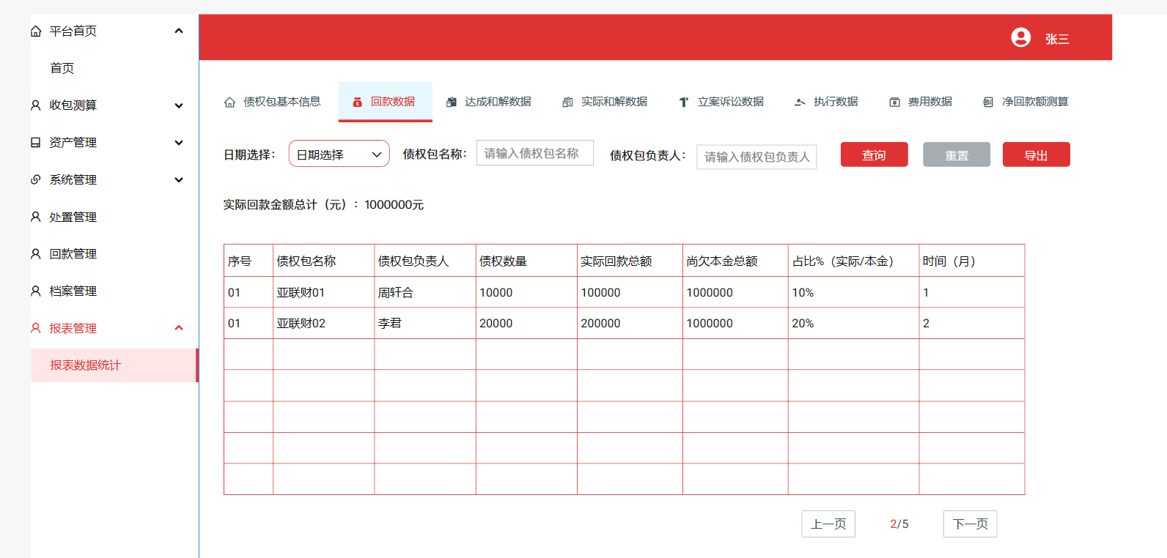Switch to 执行数据 tab
This screenshot has width=1167, height=558.
tap(826, 102)
